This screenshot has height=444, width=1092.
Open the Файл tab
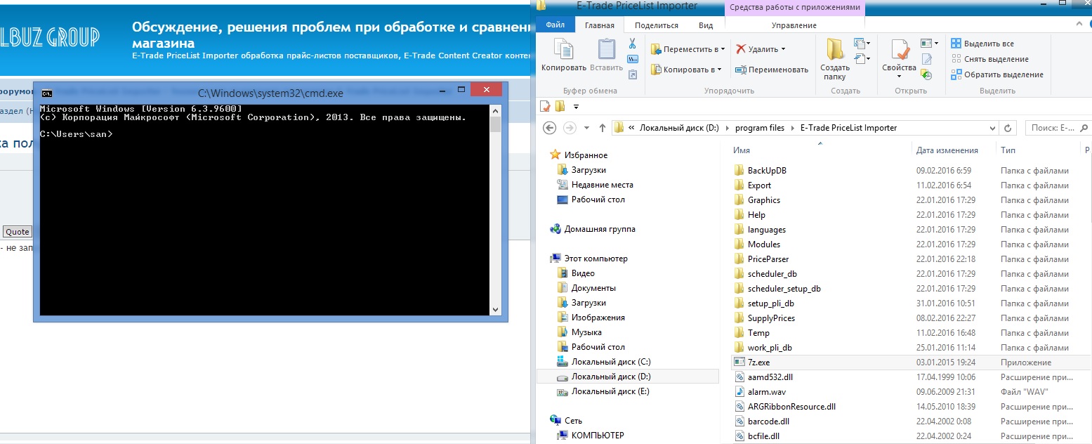pos(555,25)
